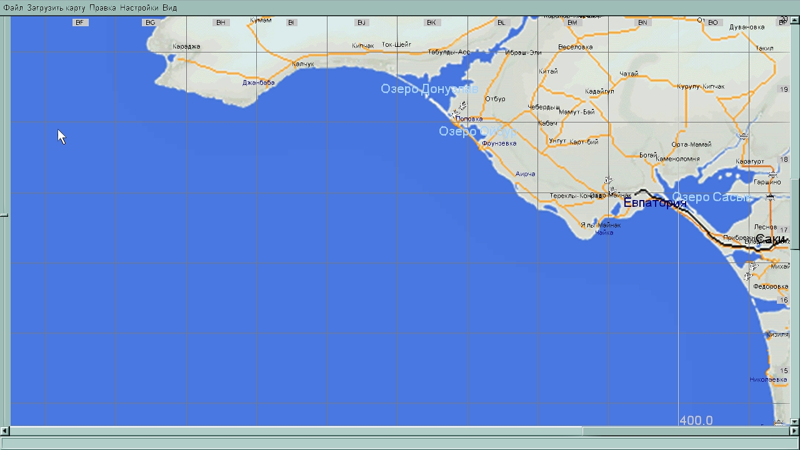Click the Калчук label
The width and height of the screenshot is (800, 450).
(x=303, y=64)
